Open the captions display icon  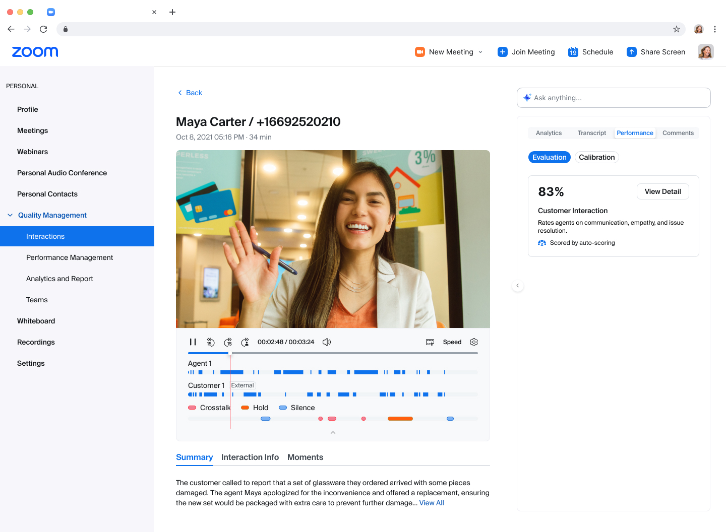click(x=430, y=342)
